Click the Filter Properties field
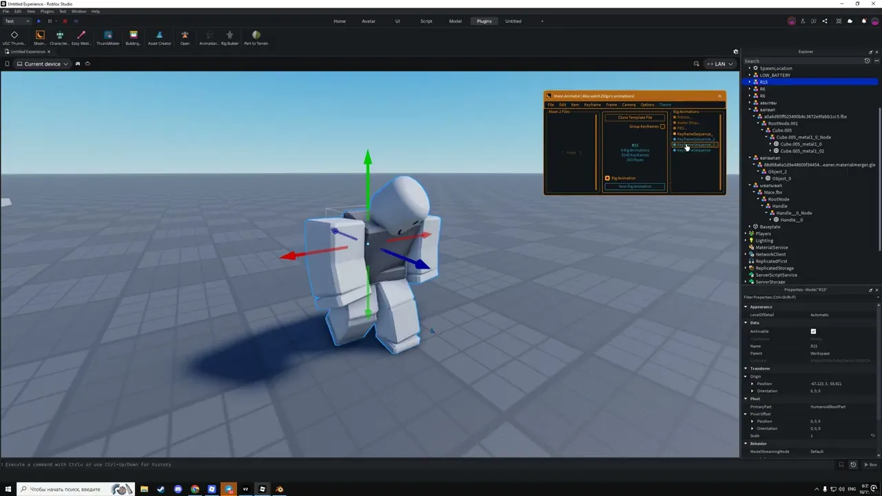882x496 pixels. coord(810,298)
